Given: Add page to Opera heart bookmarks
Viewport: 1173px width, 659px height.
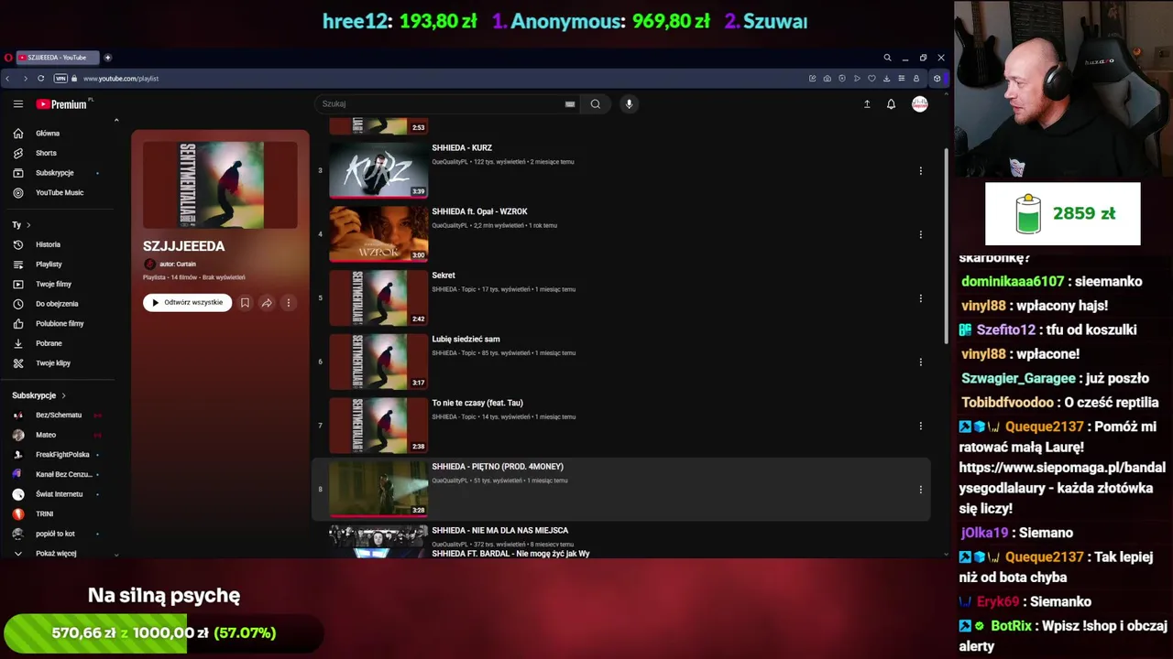Looking at the screenshot, I should [x=872, y=79].
